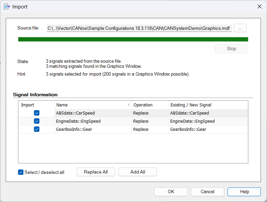
Task: Open Replace operation for EngineData::EngSpeed
Action: [x=150, y=121]
